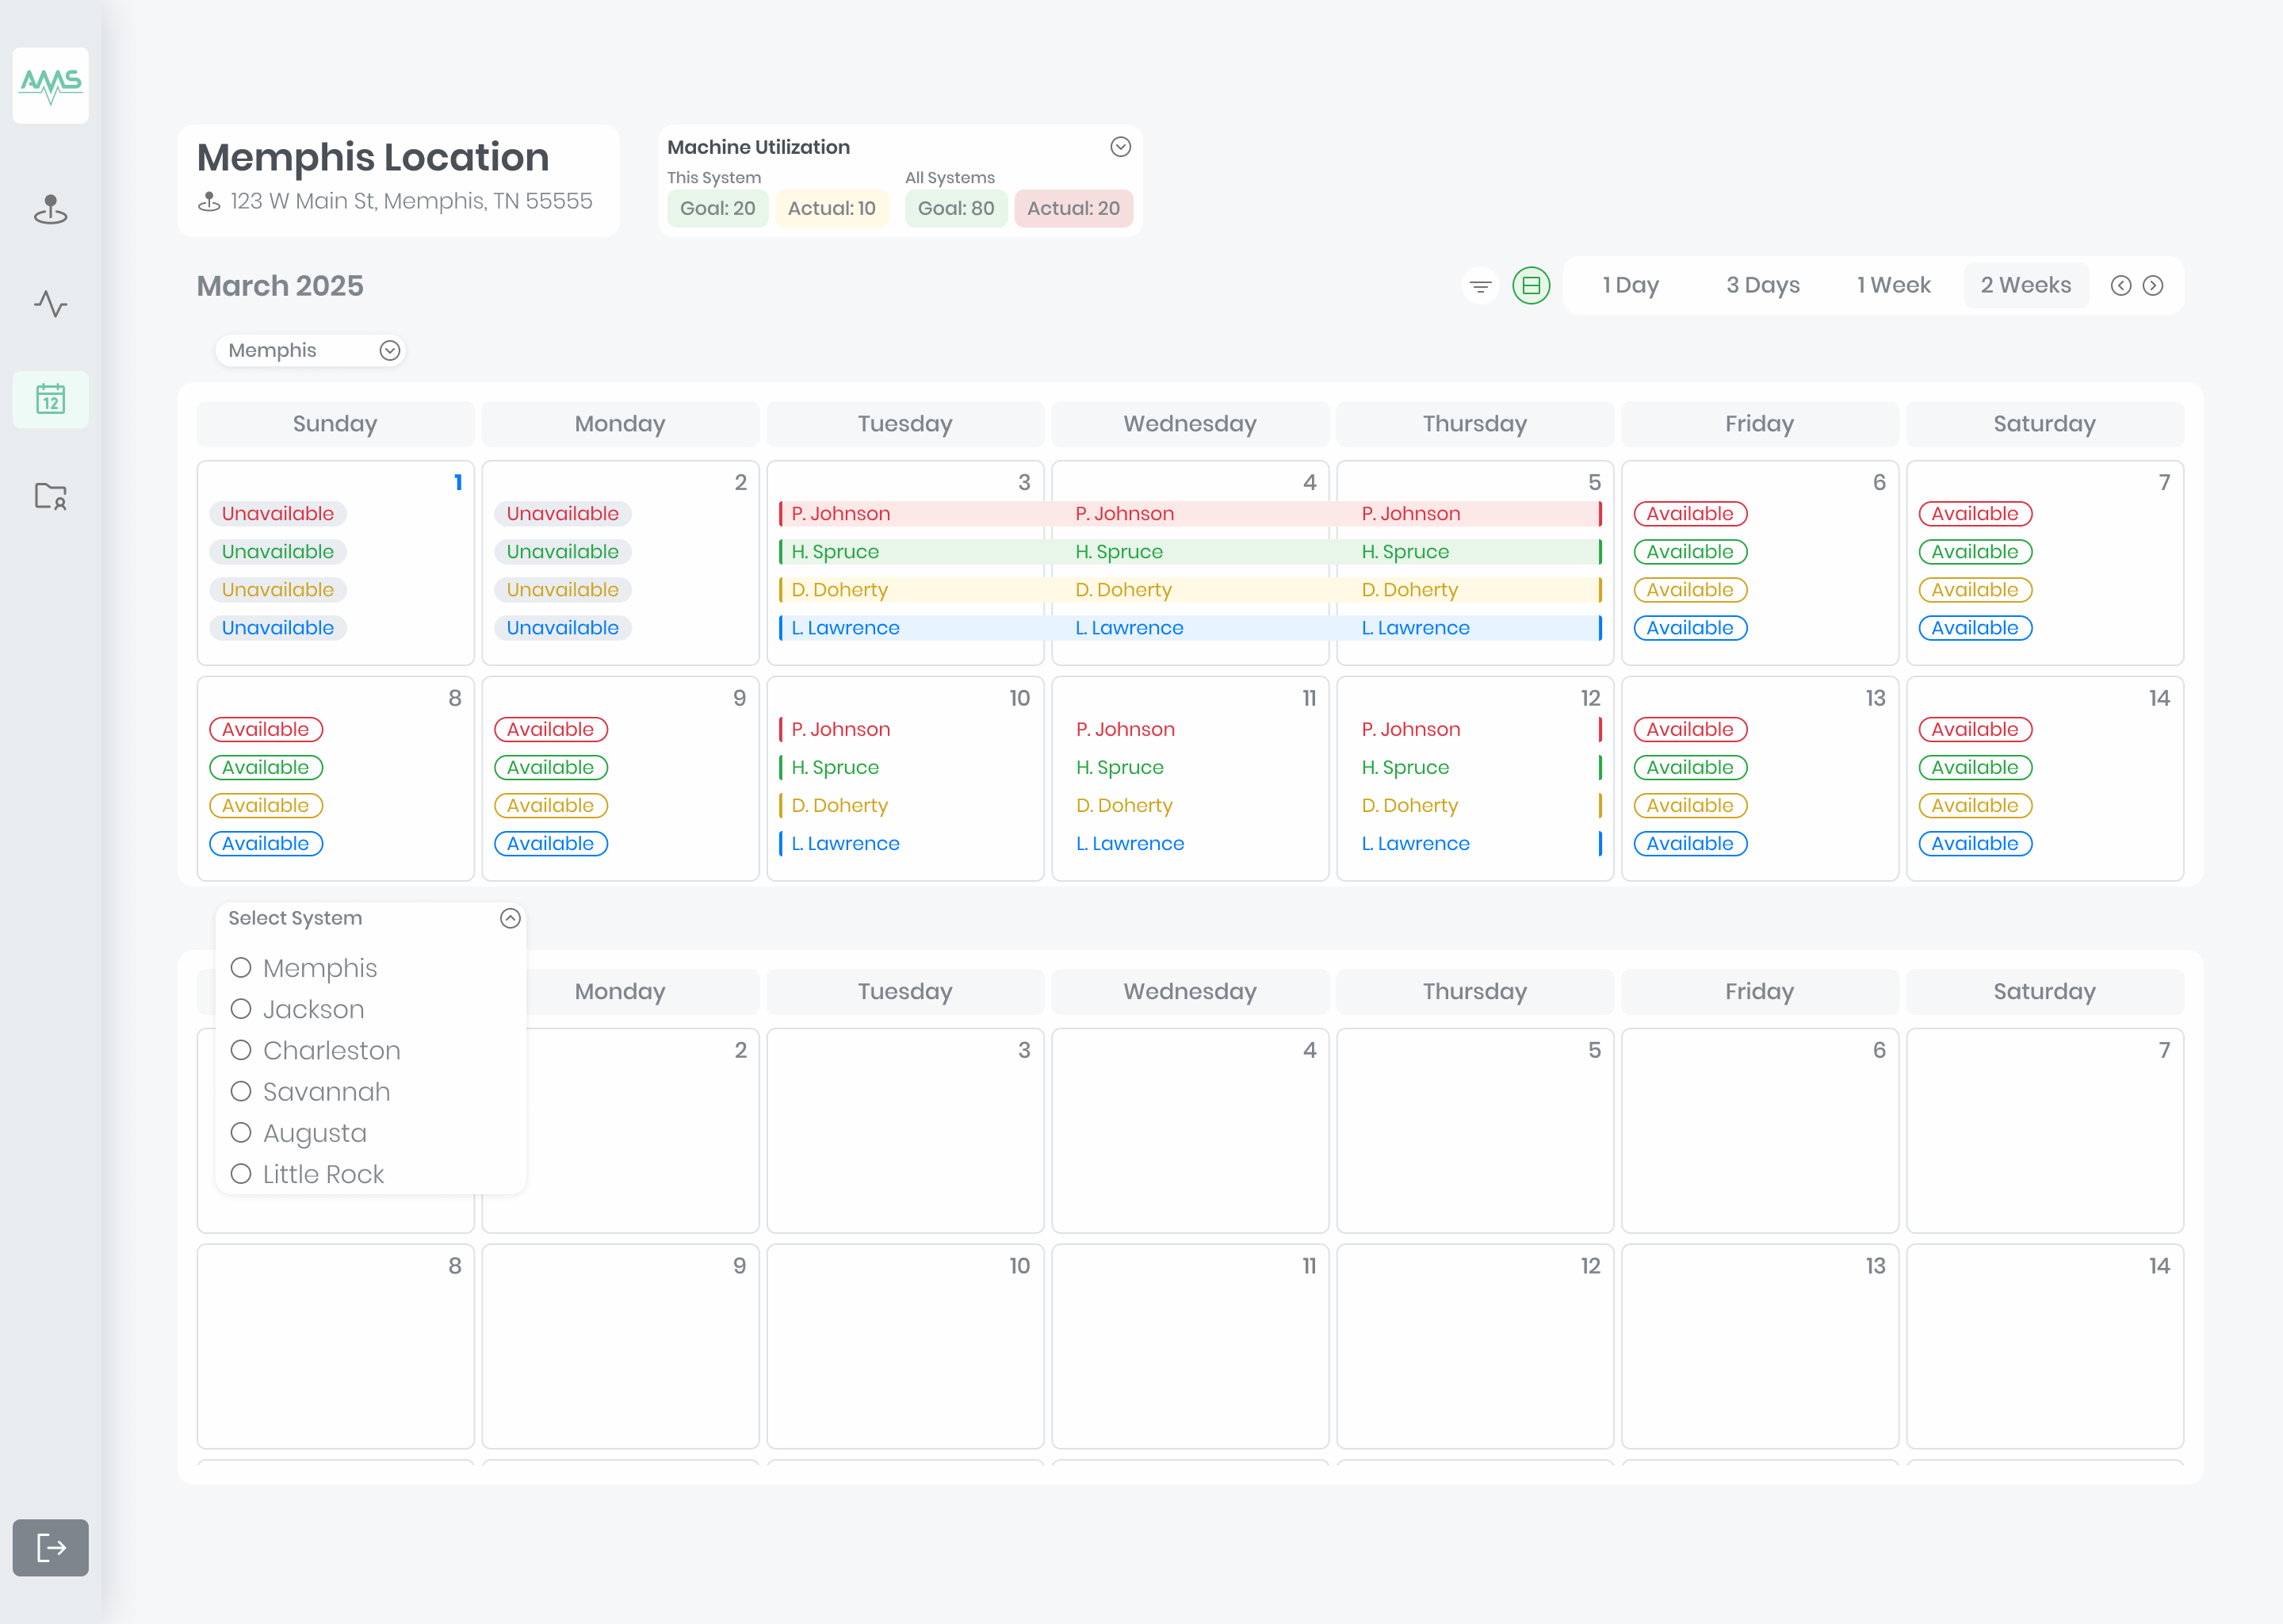Click red Available slot on Friday 6
This screenshot has width=2283, height=1624.
point(1689,514)
